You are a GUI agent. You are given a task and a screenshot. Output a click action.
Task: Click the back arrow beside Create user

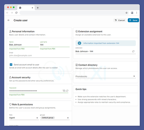pos(9,20)
